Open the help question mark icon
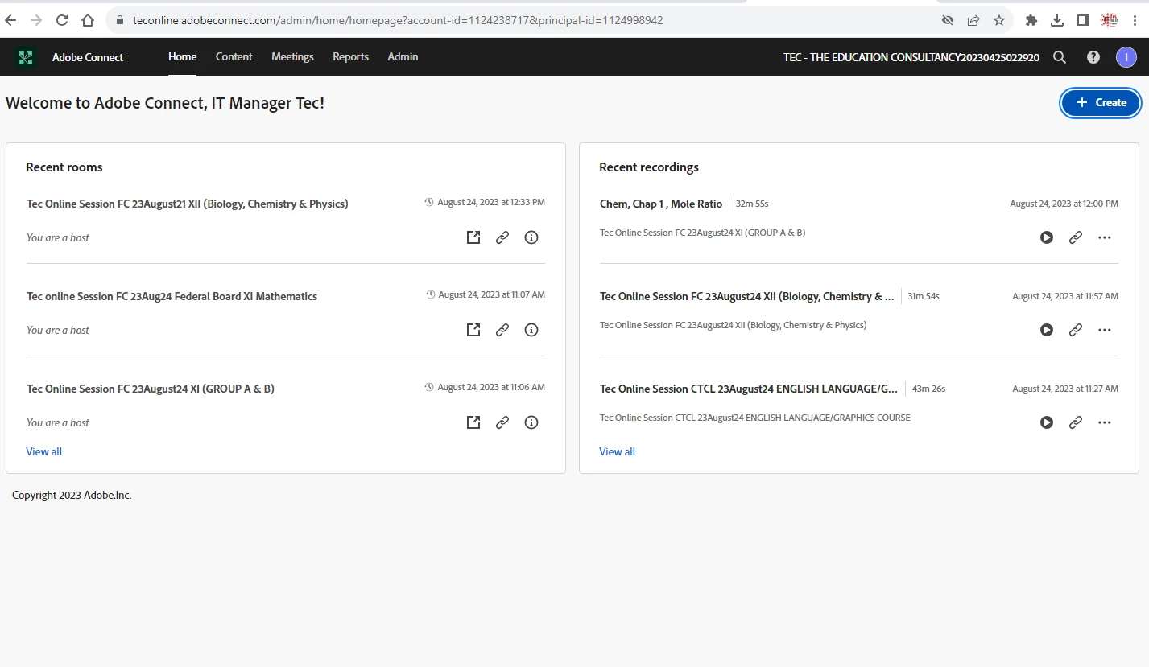Viewport: 1149px width, 667px height. pyautogui.click(x=1093, y=57)
